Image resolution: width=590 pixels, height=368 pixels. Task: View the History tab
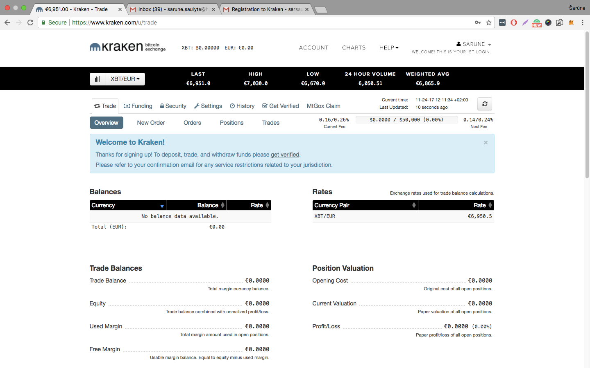[x=242, y=106]
